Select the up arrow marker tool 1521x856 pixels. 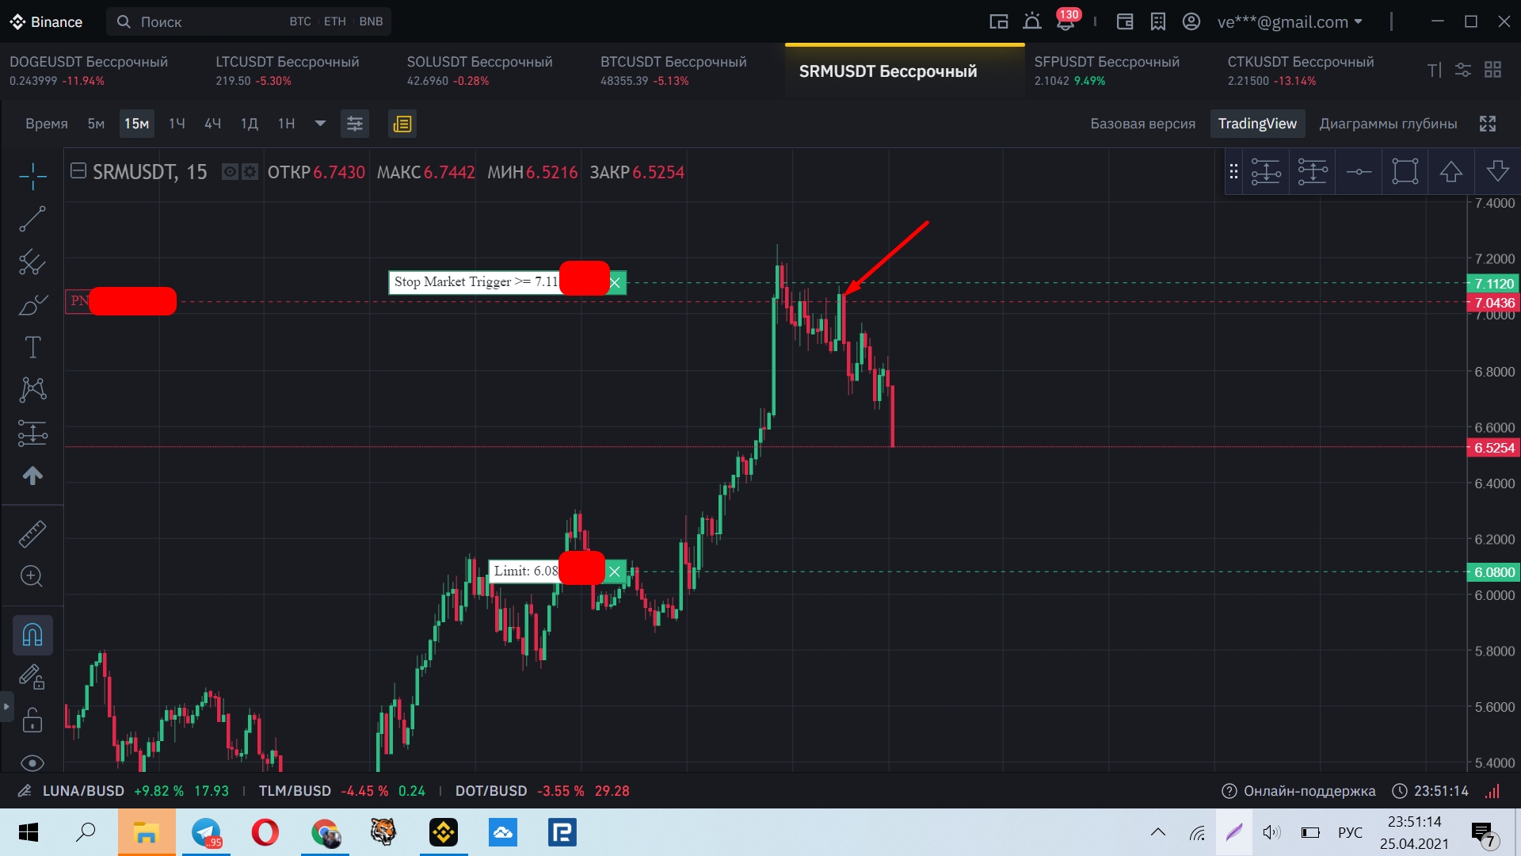click(32, 476)
